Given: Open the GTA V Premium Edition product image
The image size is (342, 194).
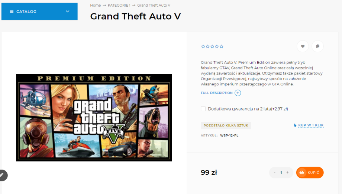Looking at the screenshot, I should [x=94, y=118].
